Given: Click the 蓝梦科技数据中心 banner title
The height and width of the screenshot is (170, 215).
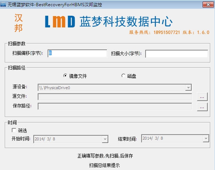Looking at the screenshot, I should pos(126,21).
